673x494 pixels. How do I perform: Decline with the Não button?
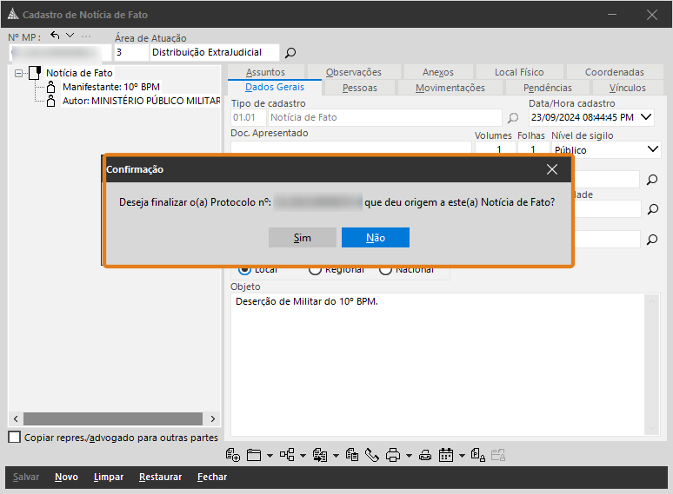(x=376, y=238)
